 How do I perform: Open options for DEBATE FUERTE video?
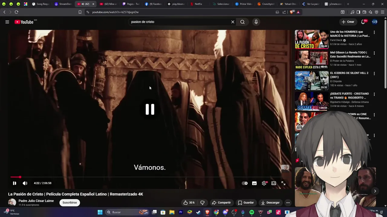[374, 94]
